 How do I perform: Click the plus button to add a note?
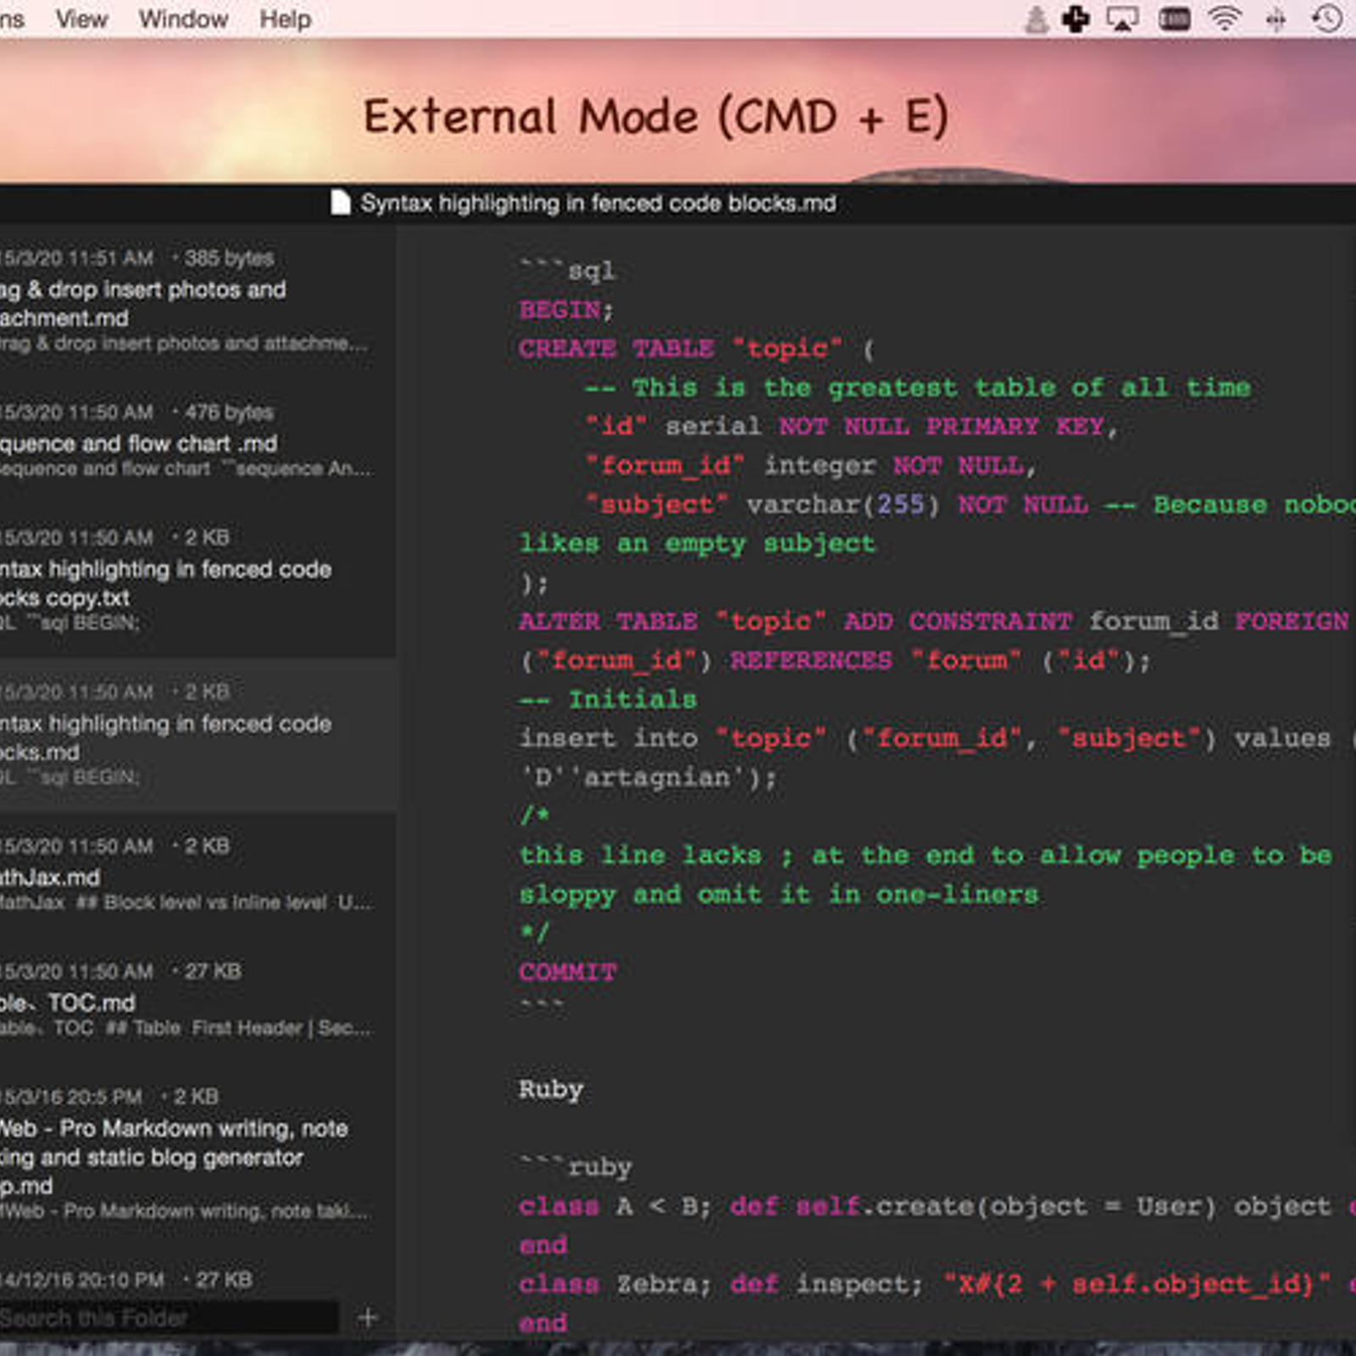(x=368, y=1317)
